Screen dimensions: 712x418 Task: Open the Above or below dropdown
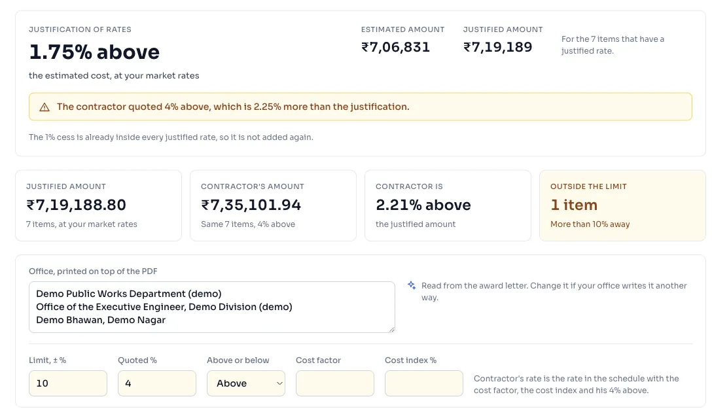click(246, 383)
